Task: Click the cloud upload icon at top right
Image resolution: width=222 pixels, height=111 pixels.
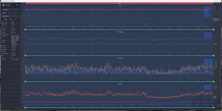Action: 219,3
